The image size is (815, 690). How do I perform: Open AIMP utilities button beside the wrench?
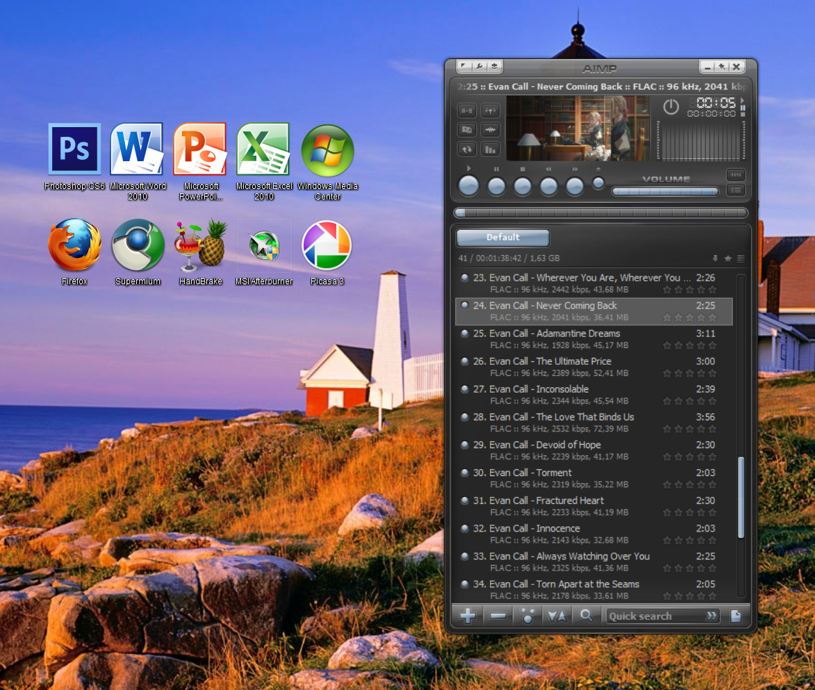(x=494, y=67)
